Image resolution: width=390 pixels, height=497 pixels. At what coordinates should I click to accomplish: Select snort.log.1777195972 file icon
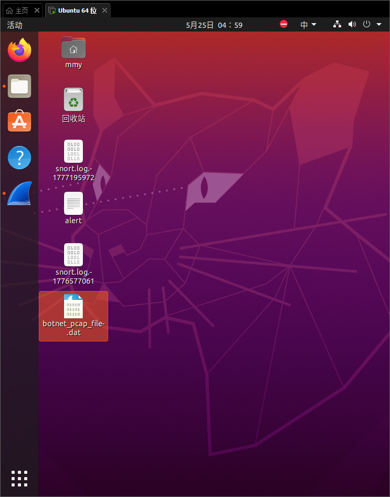73,151
